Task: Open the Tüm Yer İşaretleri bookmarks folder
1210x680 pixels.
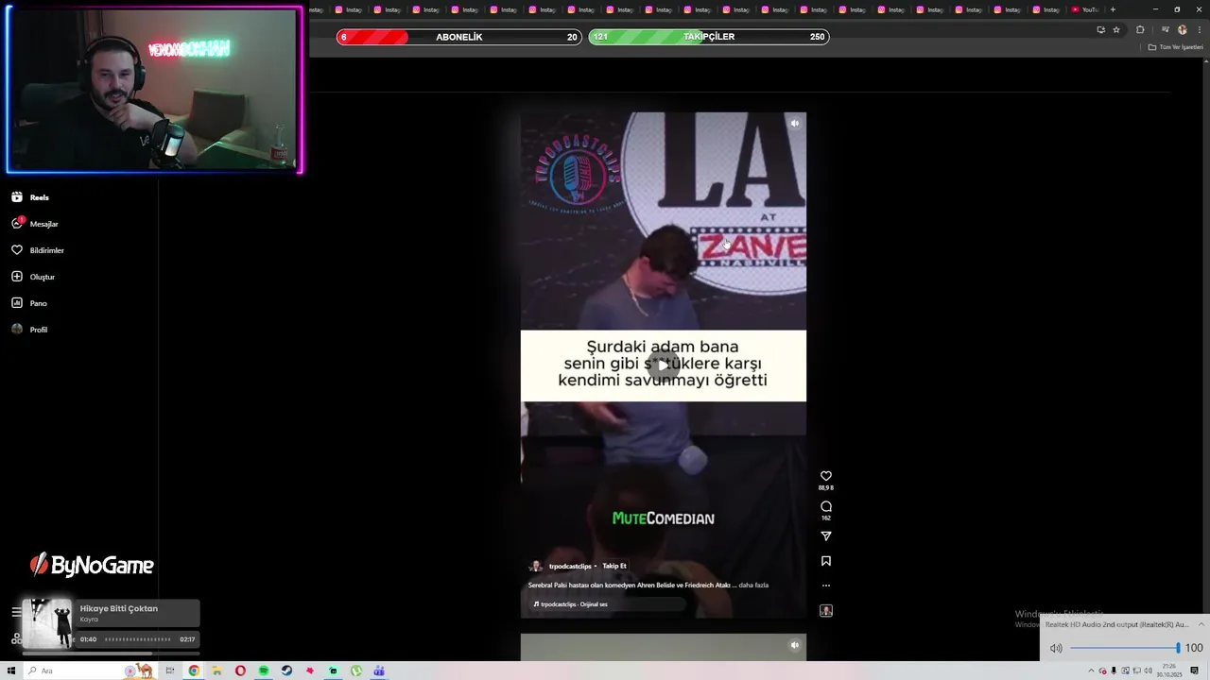Action: click(1175, 47)
